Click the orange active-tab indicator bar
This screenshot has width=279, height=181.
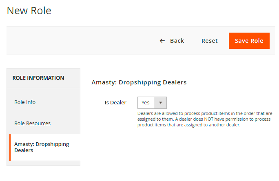tap(10, 147)
